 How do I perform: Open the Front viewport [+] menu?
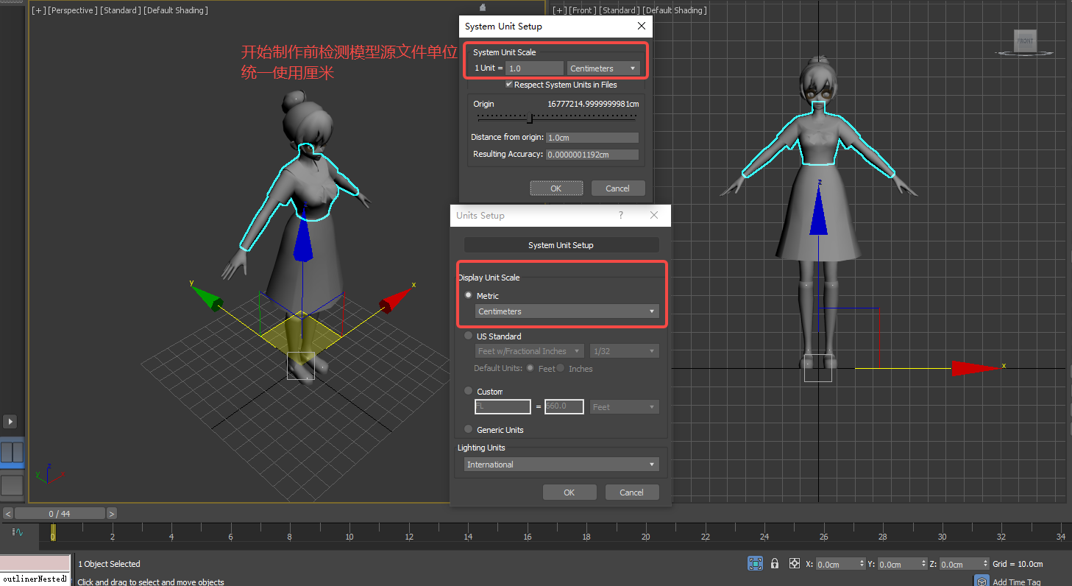(559, 10)
